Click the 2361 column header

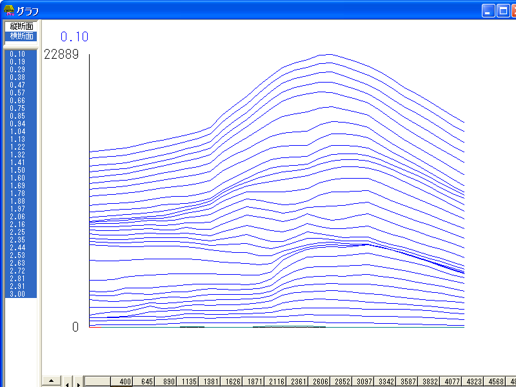pos(297,382)
